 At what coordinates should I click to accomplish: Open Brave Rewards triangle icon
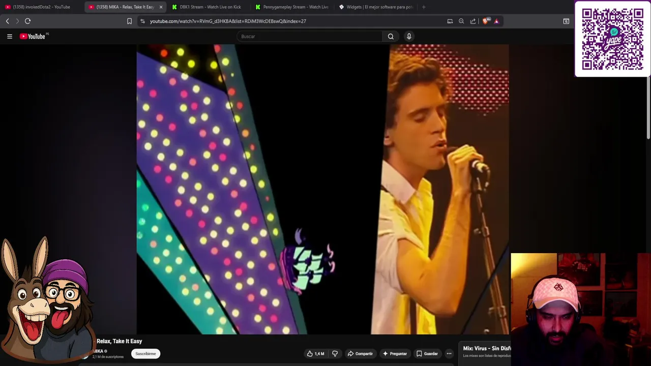point(496,21)
